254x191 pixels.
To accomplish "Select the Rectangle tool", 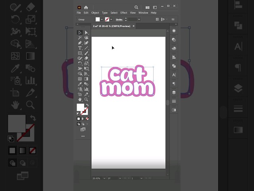I will [80, 53].
